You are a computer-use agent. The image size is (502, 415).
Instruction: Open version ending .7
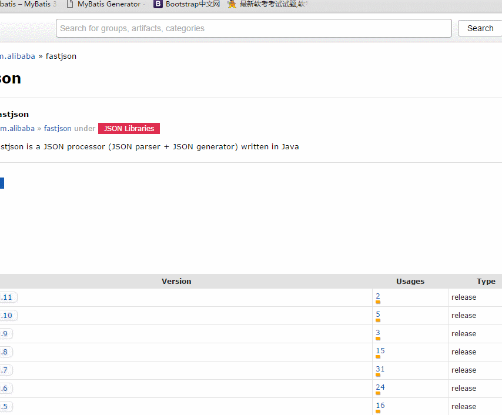click(x=6, y=370)
